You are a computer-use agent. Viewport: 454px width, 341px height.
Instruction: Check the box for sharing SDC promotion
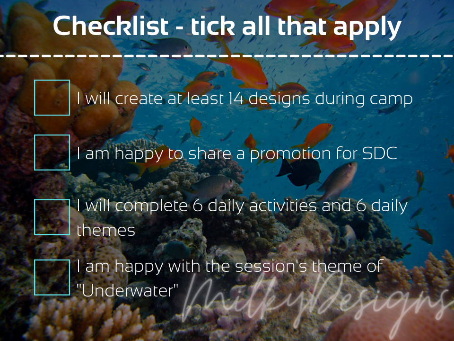click(x=52, y=153)
